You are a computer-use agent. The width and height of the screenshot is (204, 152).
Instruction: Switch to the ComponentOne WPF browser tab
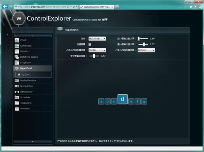pos(97,7)
